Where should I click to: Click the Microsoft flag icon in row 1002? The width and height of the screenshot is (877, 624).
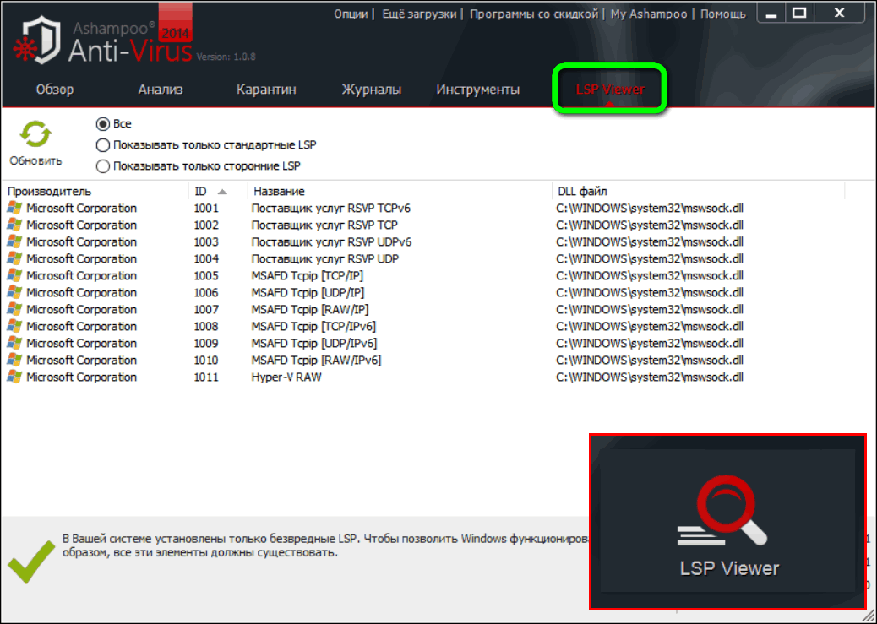(x=14, y=225)
